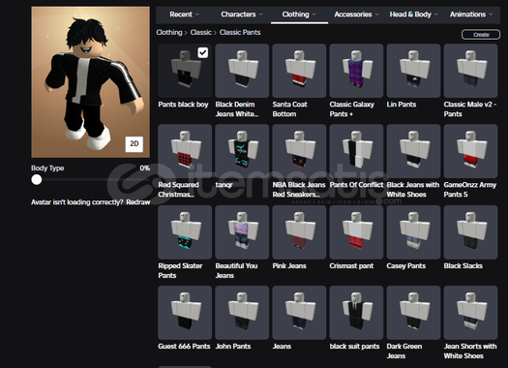
Task: Select the tanqr pants thumbnail
Action: point(242,151)
